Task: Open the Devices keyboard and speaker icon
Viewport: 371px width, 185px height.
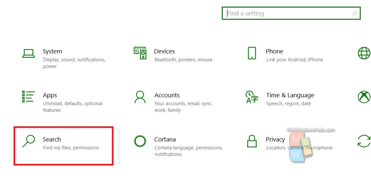Action: [140, 53]
